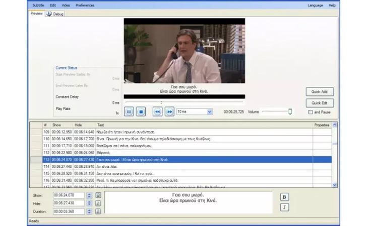Click lock icon next to Hide time
Screen dimensions: 367x226
click(x=98, y=203)
